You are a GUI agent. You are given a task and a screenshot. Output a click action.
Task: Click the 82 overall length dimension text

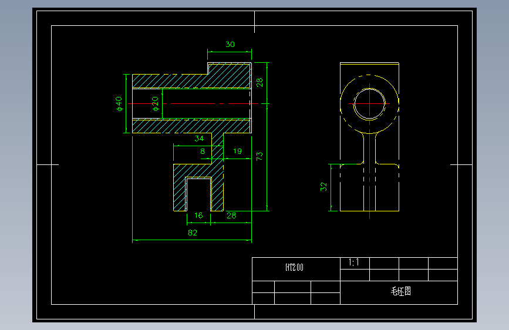pyautogui.click(x=192, y=233)
